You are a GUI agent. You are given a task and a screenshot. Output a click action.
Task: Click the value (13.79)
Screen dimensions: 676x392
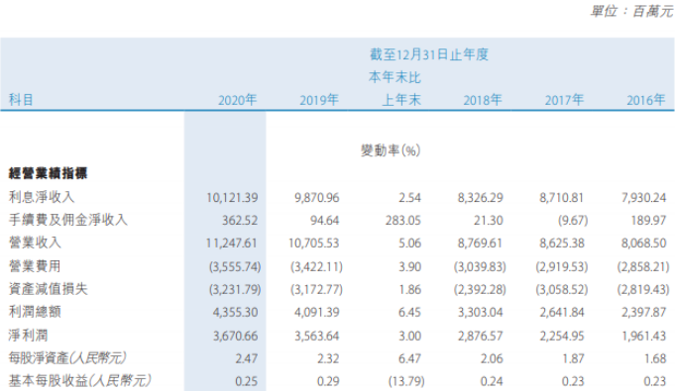pos(406,381)
